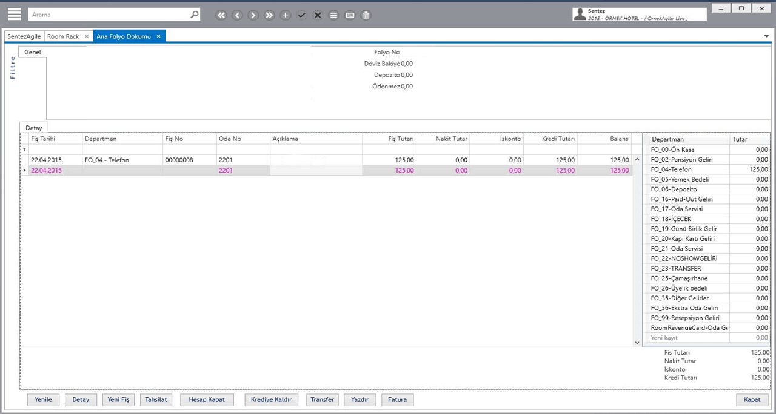Click the Detay button at bottom
776x414 pixels.
[x=81, y=399]
